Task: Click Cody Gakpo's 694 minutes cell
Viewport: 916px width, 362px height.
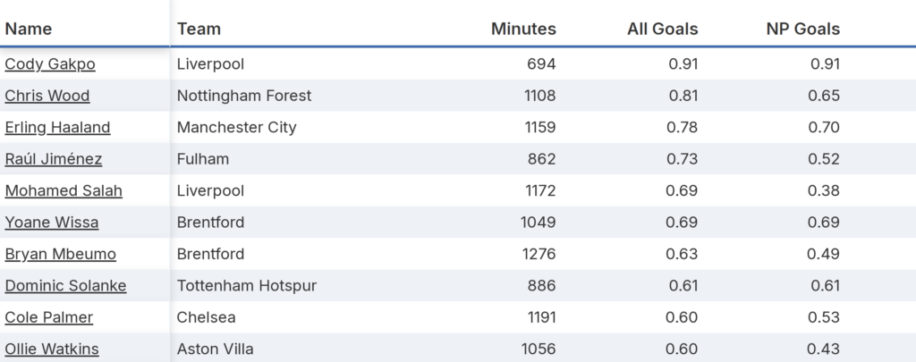Action: click(x=540, y=64)
